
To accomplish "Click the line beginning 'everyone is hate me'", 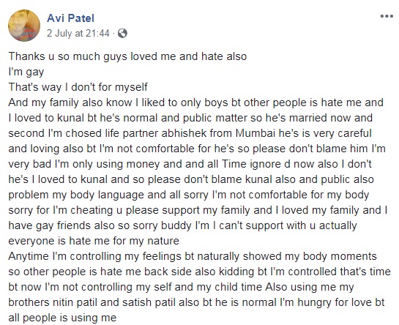I will [x=94, y=241].
